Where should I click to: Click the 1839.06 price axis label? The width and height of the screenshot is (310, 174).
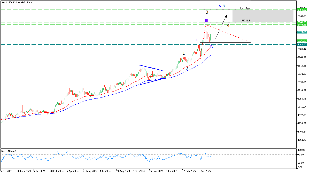pyautogui.click(x=302, y=123)
